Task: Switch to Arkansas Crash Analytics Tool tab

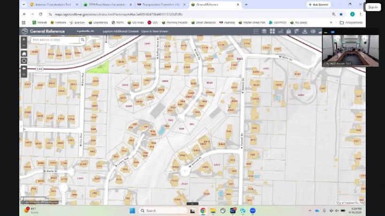Action: 53,4
